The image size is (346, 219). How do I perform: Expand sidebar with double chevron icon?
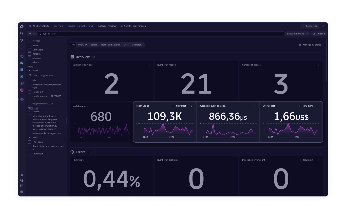coord(22,175)
